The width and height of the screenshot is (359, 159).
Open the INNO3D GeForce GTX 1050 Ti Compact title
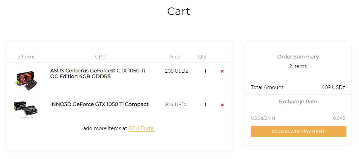(x=99, y=104)
